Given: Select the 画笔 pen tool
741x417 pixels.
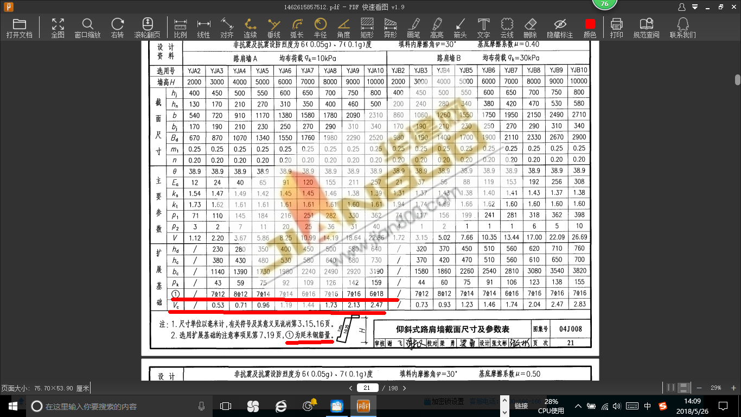Looking at the screenshot, I should click(414, 28).
